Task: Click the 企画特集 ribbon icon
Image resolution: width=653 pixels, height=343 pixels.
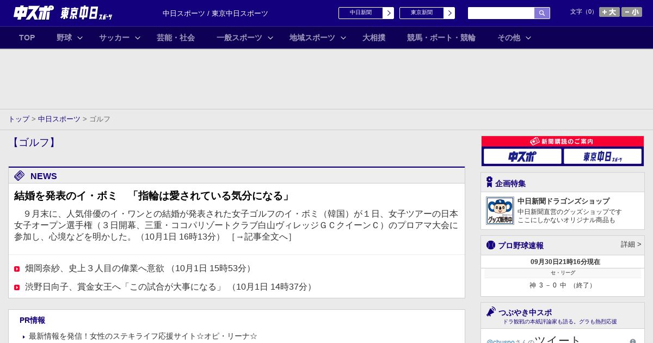Action: [x=489, y=182]
